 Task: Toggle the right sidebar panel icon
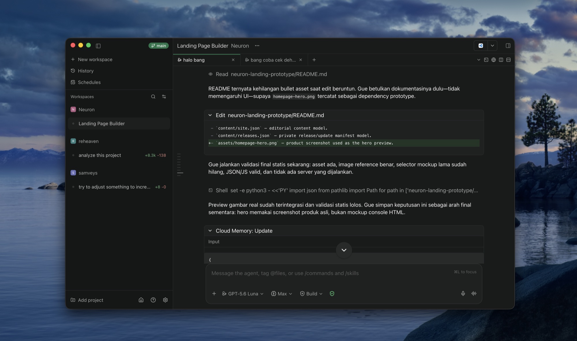508,46
